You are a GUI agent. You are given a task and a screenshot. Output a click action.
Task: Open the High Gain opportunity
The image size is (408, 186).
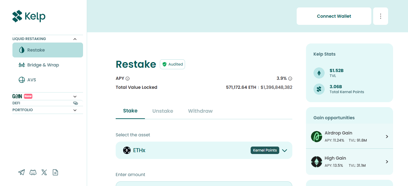tap(350, 162)
